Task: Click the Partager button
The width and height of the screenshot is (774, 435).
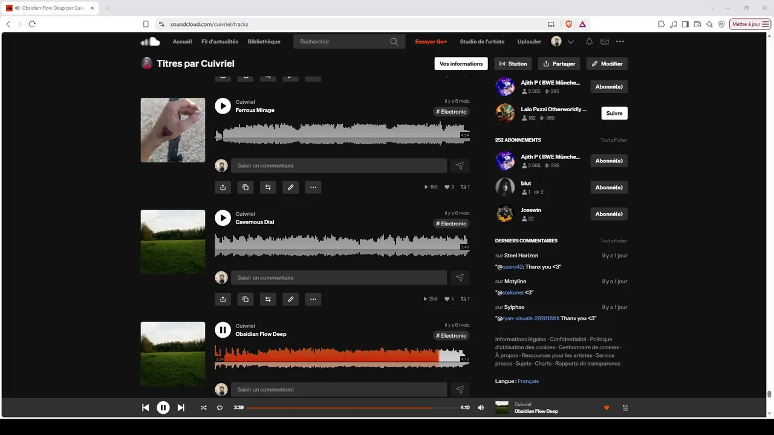Action: click(559, 63)
